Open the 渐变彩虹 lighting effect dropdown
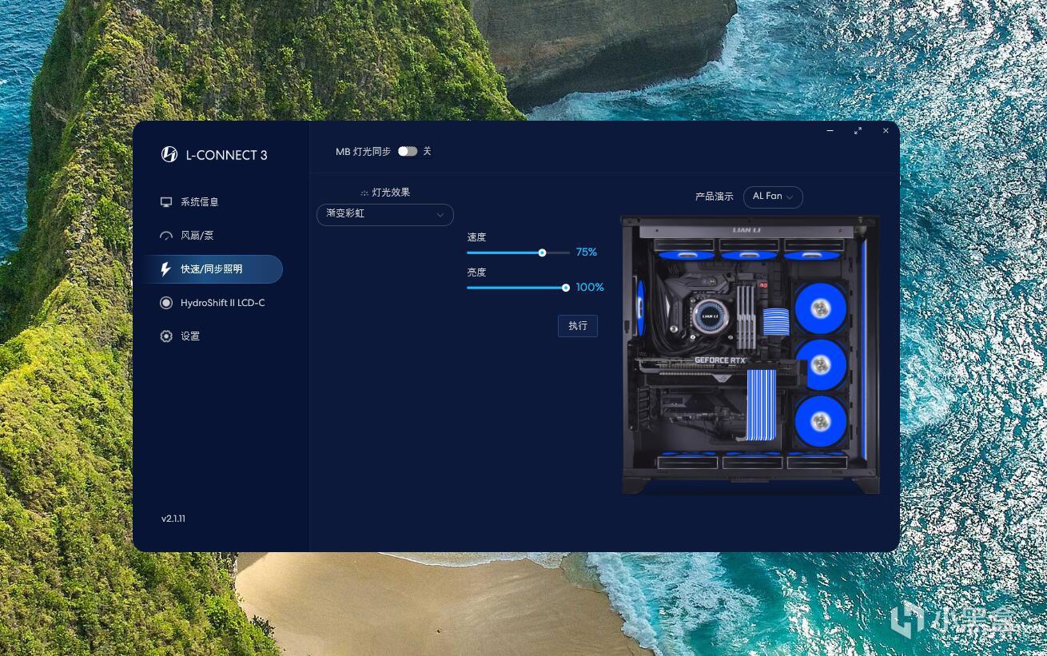 pos(385,214)
